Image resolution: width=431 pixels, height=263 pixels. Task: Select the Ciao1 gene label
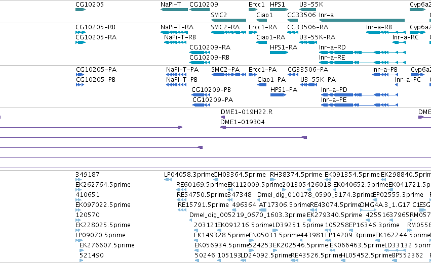[264, 15]
